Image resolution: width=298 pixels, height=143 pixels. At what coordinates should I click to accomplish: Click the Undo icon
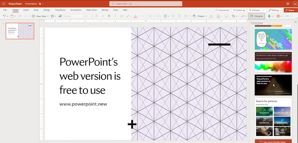[4, 16]
